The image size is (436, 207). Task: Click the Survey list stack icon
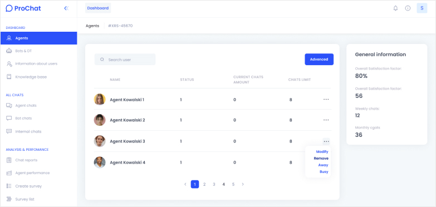click(9, 199)
